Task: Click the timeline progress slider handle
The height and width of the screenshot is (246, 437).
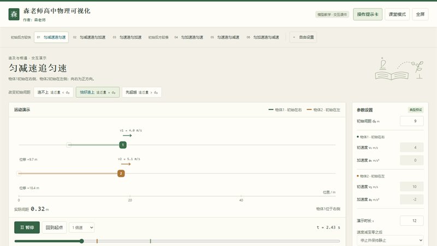Action: (x=81, y=241)
